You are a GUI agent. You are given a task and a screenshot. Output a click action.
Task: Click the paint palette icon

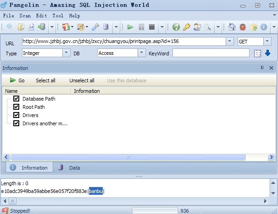point(81,27)
